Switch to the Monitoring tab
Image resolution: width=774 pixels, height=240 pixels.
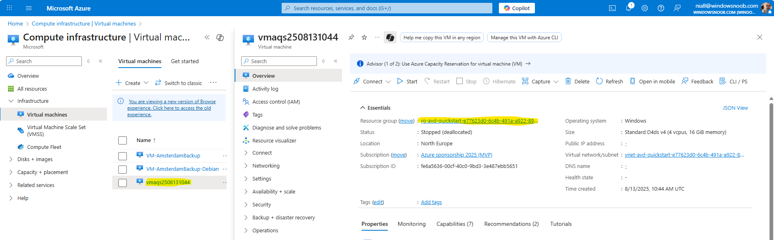pos(412,224)
